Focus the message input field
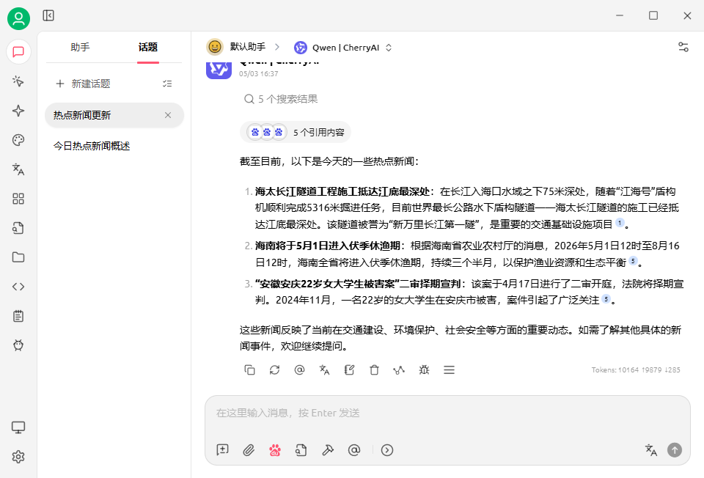The image size is (704, 478). [447, 413]
